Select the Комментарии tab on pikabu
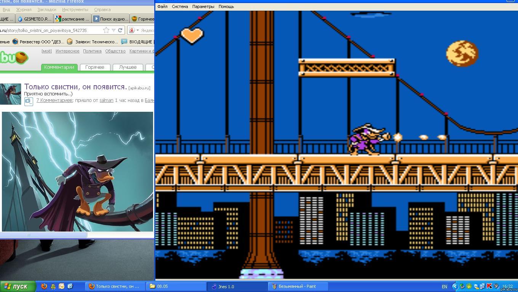The image size is (518, 292). coord(59,67)
